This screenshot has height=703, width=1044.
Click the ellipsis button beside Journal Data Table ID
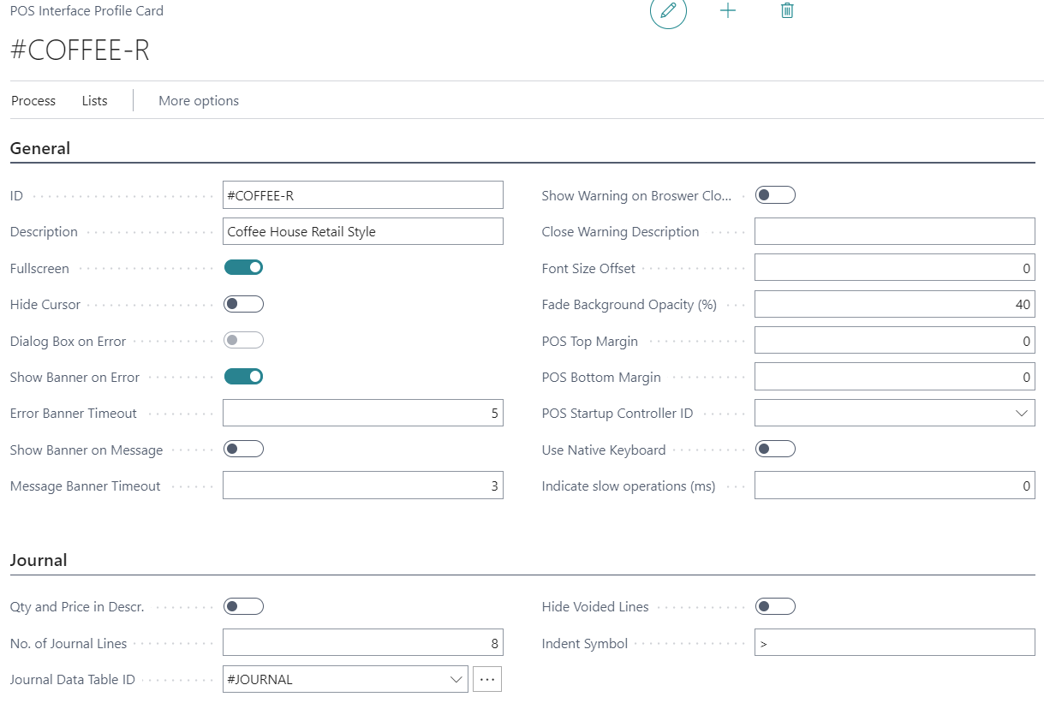click(x=487, y=679)
